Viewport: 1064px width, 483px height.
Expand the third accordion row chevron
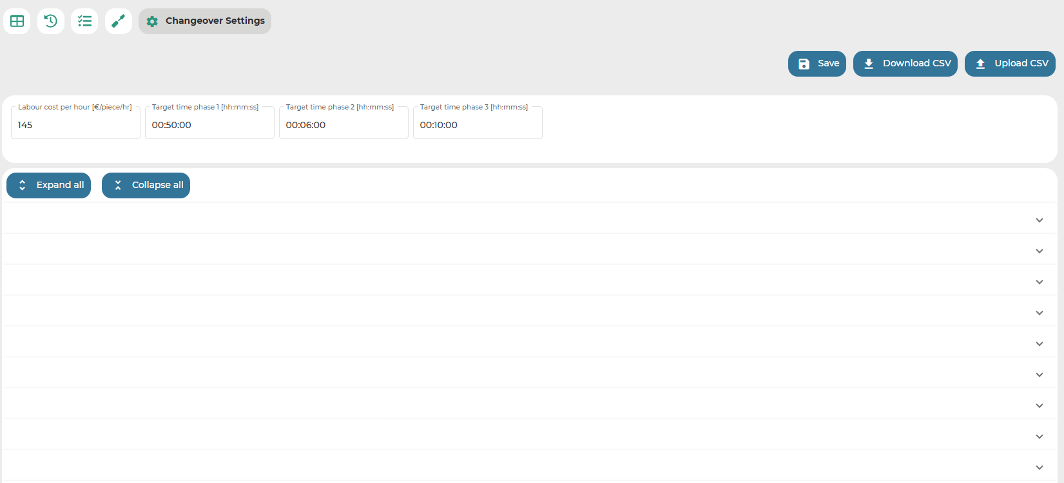coord(1039,282)
